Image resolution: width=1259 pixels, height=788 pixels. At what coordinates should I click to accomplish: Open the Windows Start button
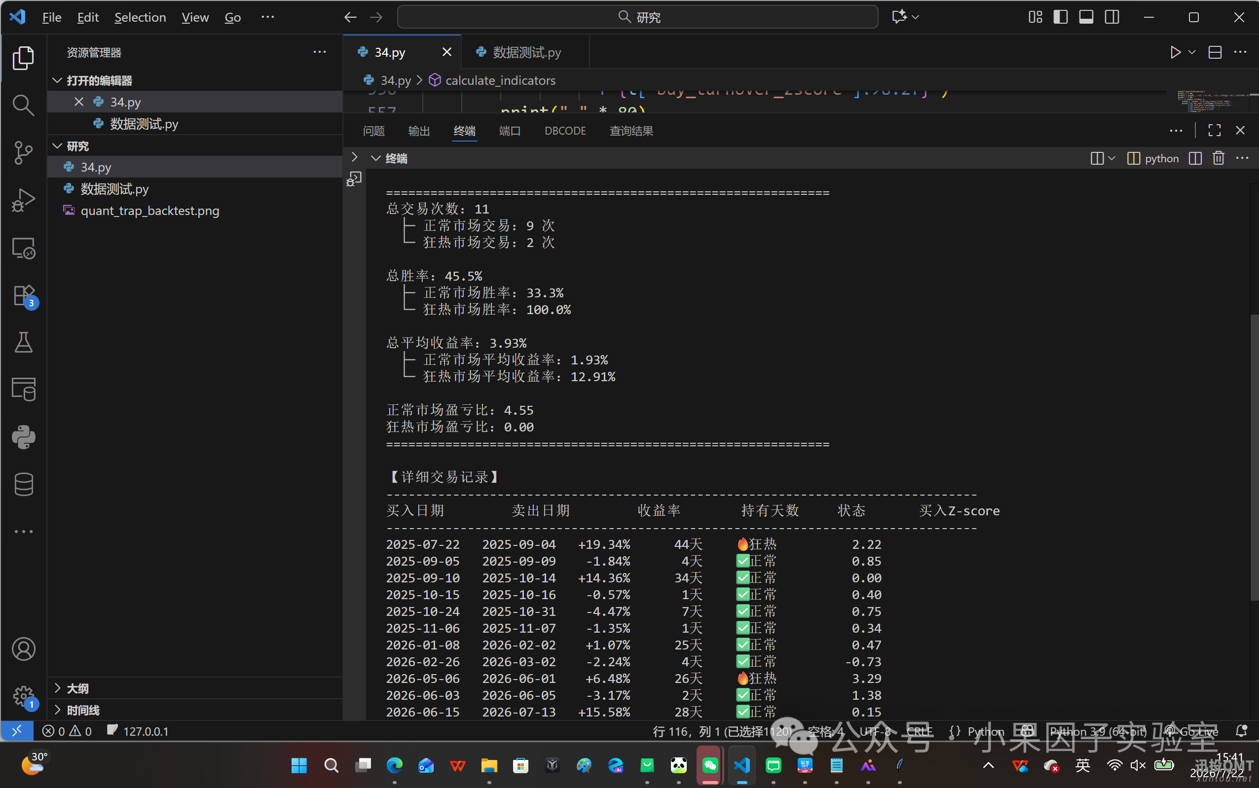coord(299,765)
